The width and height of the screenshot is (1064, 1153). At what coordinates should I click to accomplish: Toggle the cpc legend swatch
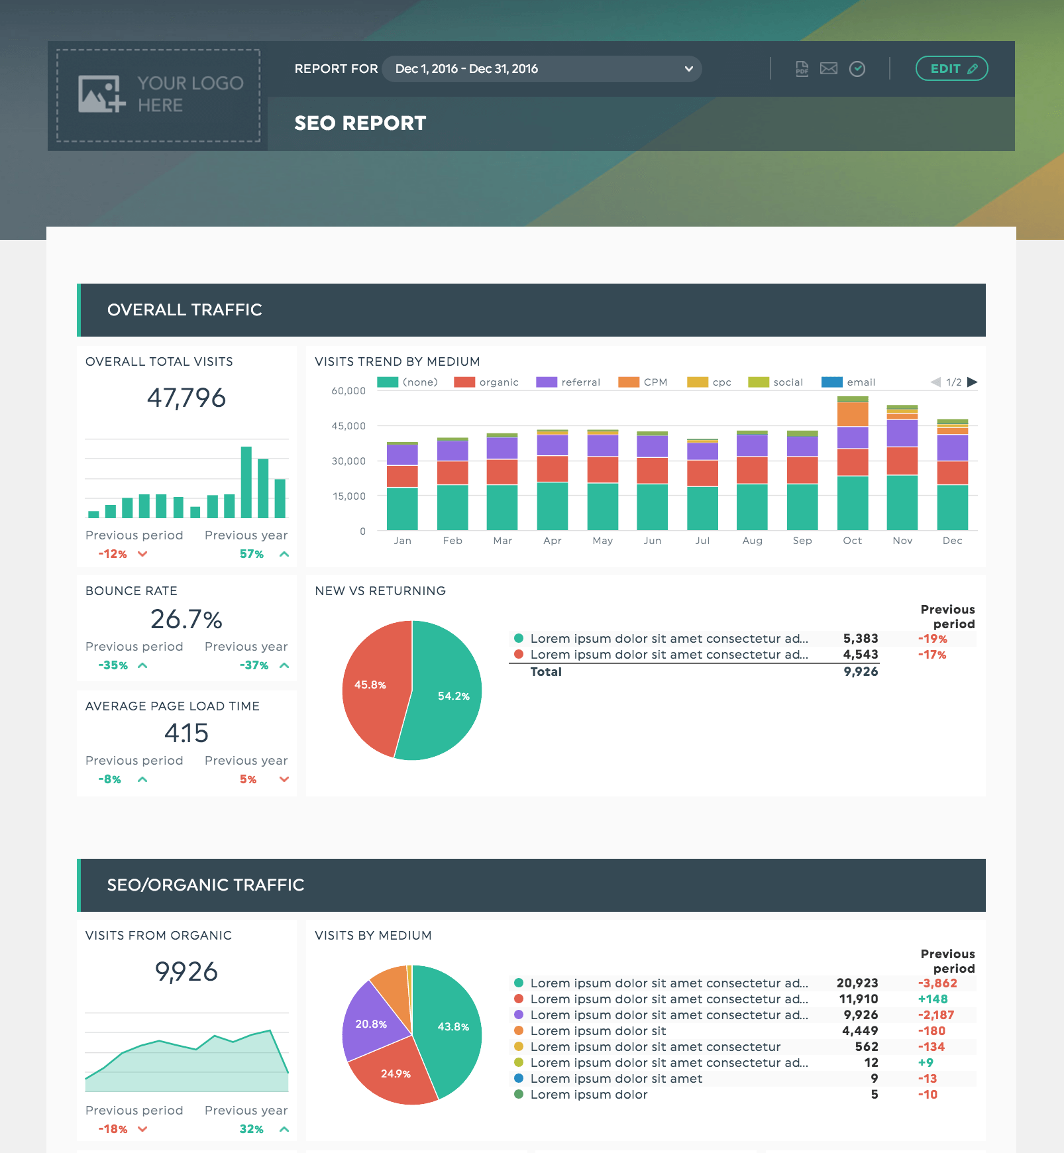coord(698,382)
